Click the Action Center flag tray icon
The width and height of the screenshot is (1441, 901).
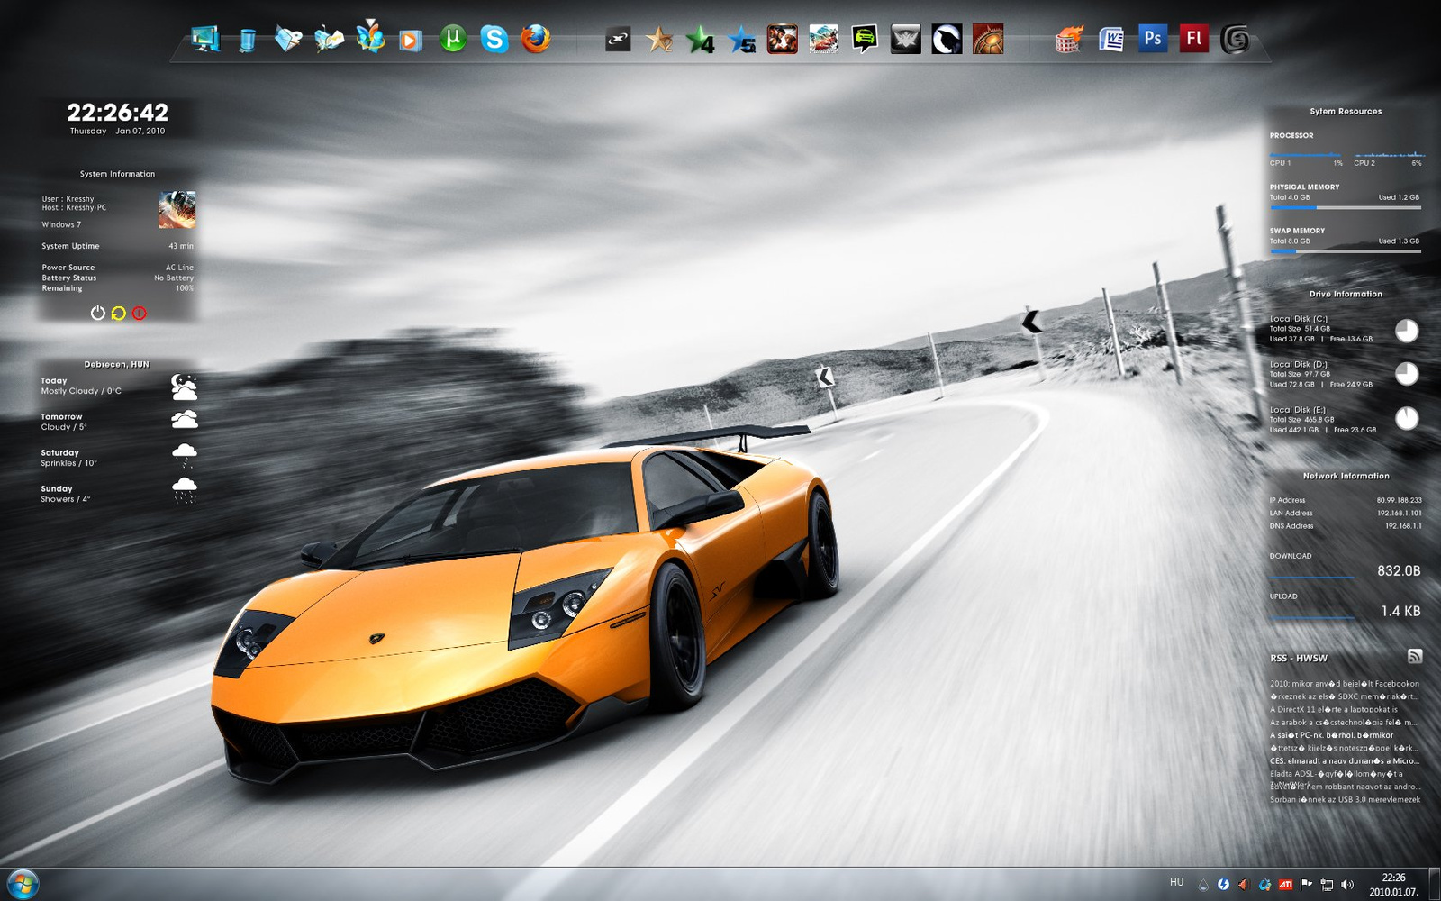click(x=1306, y=885)
